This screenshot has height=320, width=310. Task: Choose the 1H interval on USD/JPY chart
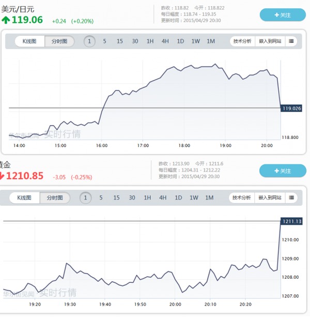pos(150,41)
